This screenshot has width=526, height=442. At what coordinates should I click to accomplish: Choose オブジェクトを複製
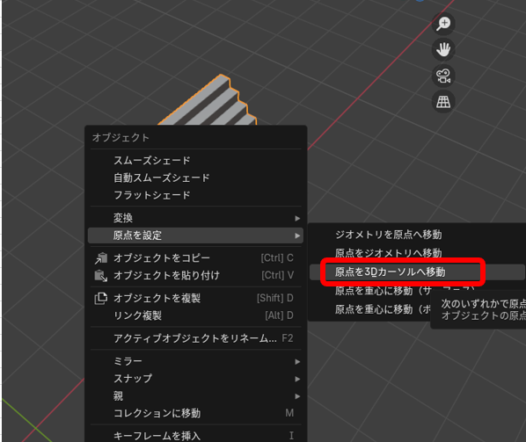tap(195, 298)
